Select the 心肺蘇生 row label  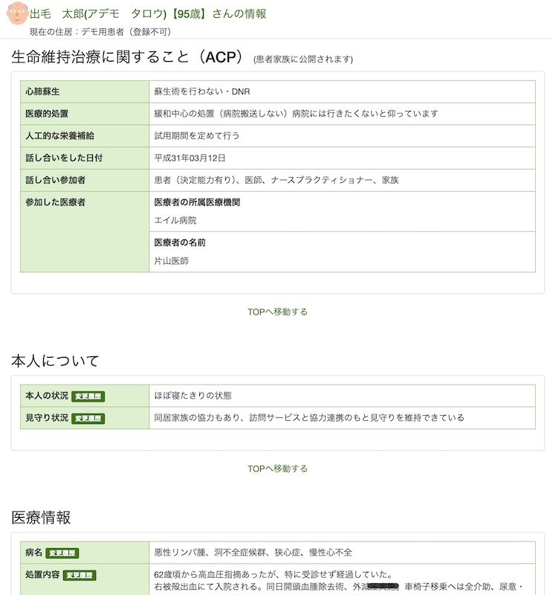click(42, 91)
